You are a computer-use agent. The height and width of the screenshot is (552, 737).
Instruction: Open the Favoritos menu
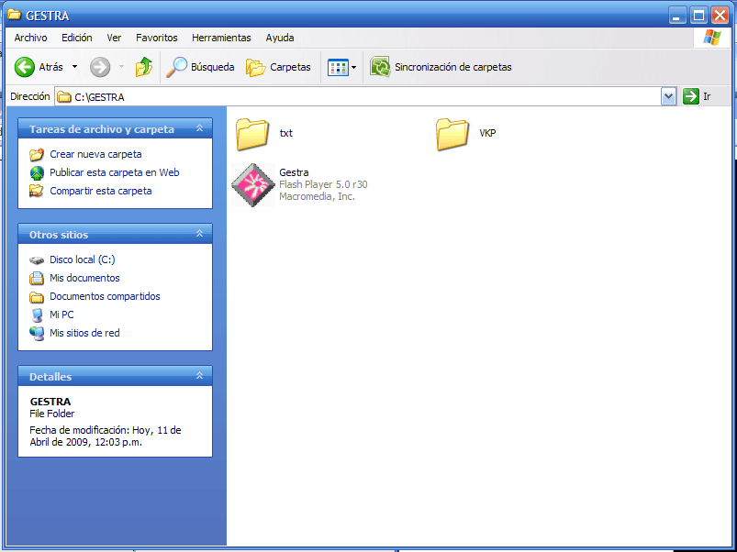pos(157,38)
